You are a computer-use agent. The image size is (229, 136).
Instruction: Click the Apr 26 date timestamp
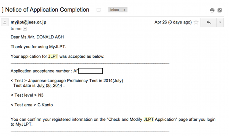pos(173,22)
